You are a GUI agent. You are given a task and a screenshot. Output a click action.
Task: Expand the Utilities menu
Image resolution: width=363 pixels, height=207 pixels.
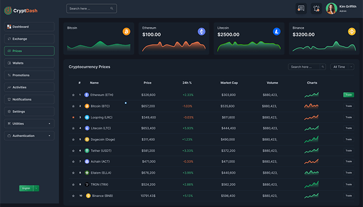tap(29, 124)
